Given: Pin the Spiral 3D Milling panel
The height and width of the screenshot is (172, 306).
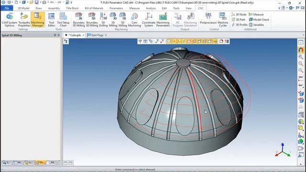Looking at the screenshot, I should click(55, 35).
